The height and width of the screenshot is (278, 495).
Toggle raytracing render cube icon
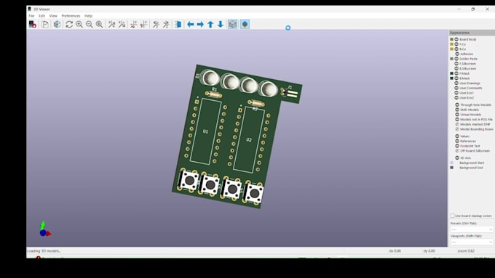tap(57, 24)
